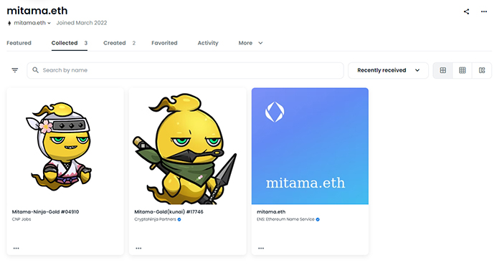This screenshot has width=502, height=265.
Task: Open options for Mitama-Gold(kunai) #17746 card
Action: (138, 248)
